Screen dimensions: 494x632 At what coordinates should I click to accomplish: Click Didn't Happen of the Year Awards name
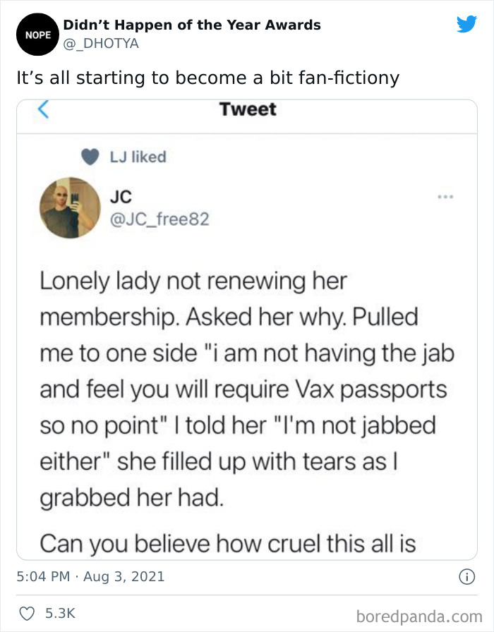pyautogui.click(x=192, y=25)
